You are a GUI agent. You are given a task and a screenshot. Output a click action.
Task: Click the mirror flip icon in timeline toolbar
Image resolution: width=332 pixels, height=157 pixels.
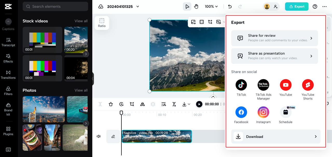pyautogui.click(x=142, y=104)
